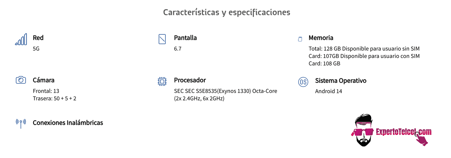Click the Conexiones Inalámbricas antenna icon
This screenshot has width=451, height=158.
pos(21,123)
